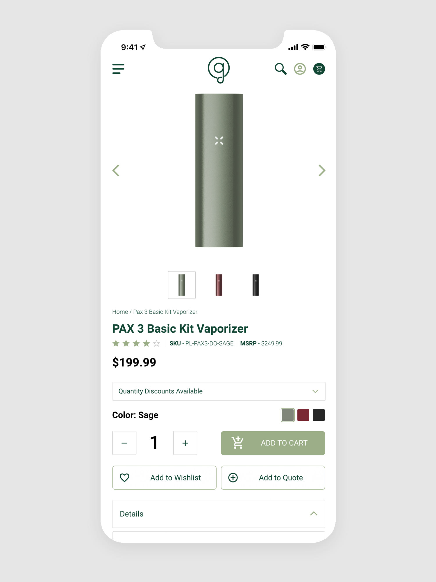The height and width of the screenshot is (582, 436).
Task: Increase quantity with plus button
Action: click(x=185, y=443)
